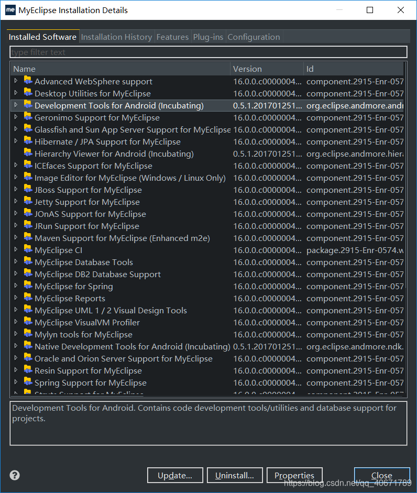Expand Development Tools for Android node

click(16, 105)
